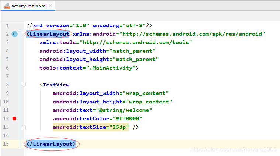280x156 pixels.
Task: Click the XML file icon on tab
Action: (7, 6)
